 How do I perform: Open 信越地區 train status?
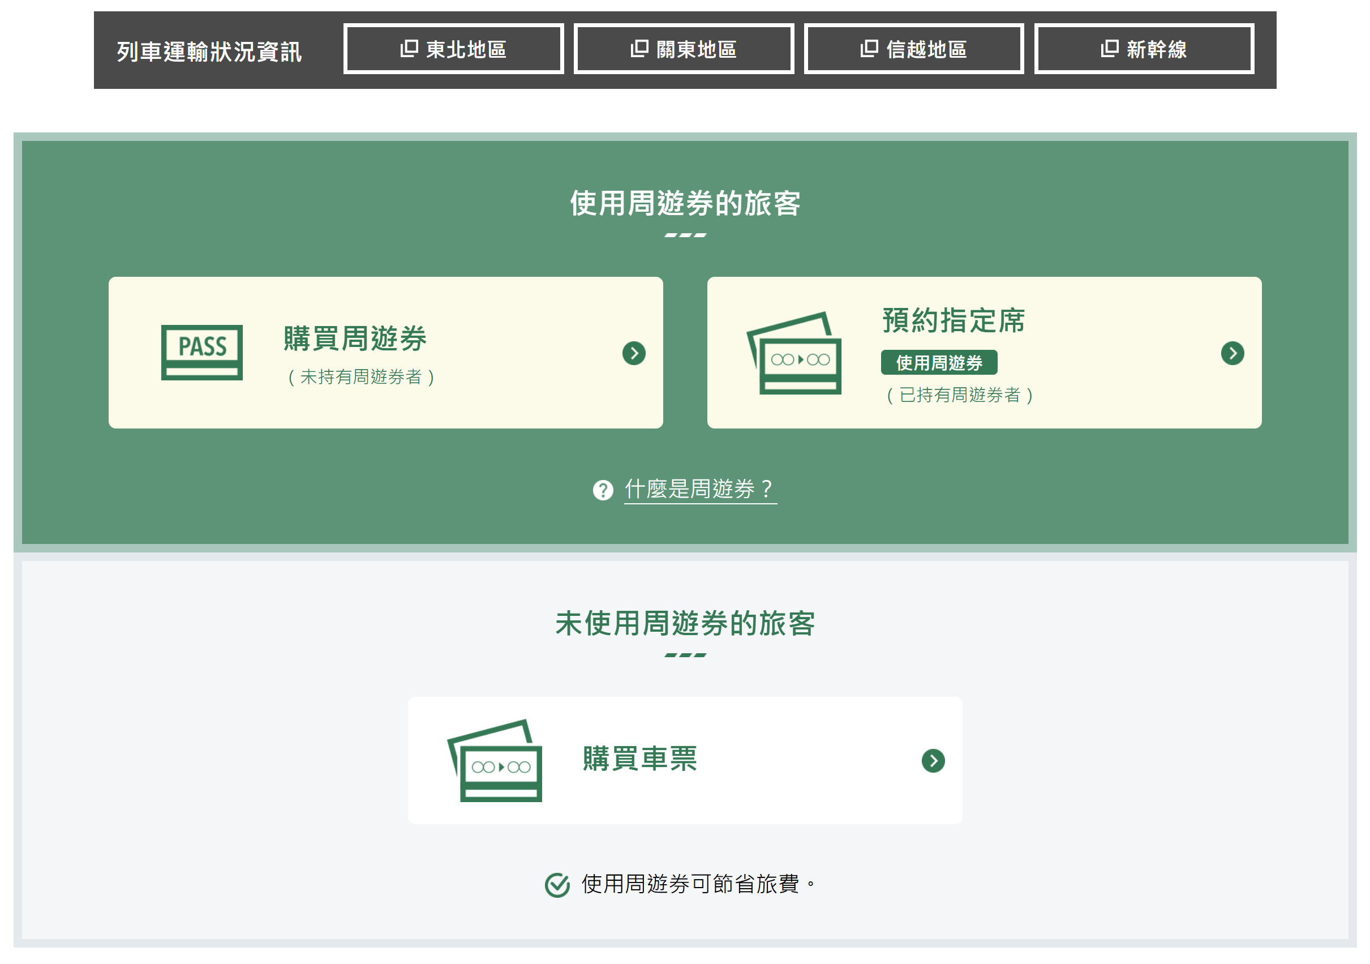pos(913,49)
